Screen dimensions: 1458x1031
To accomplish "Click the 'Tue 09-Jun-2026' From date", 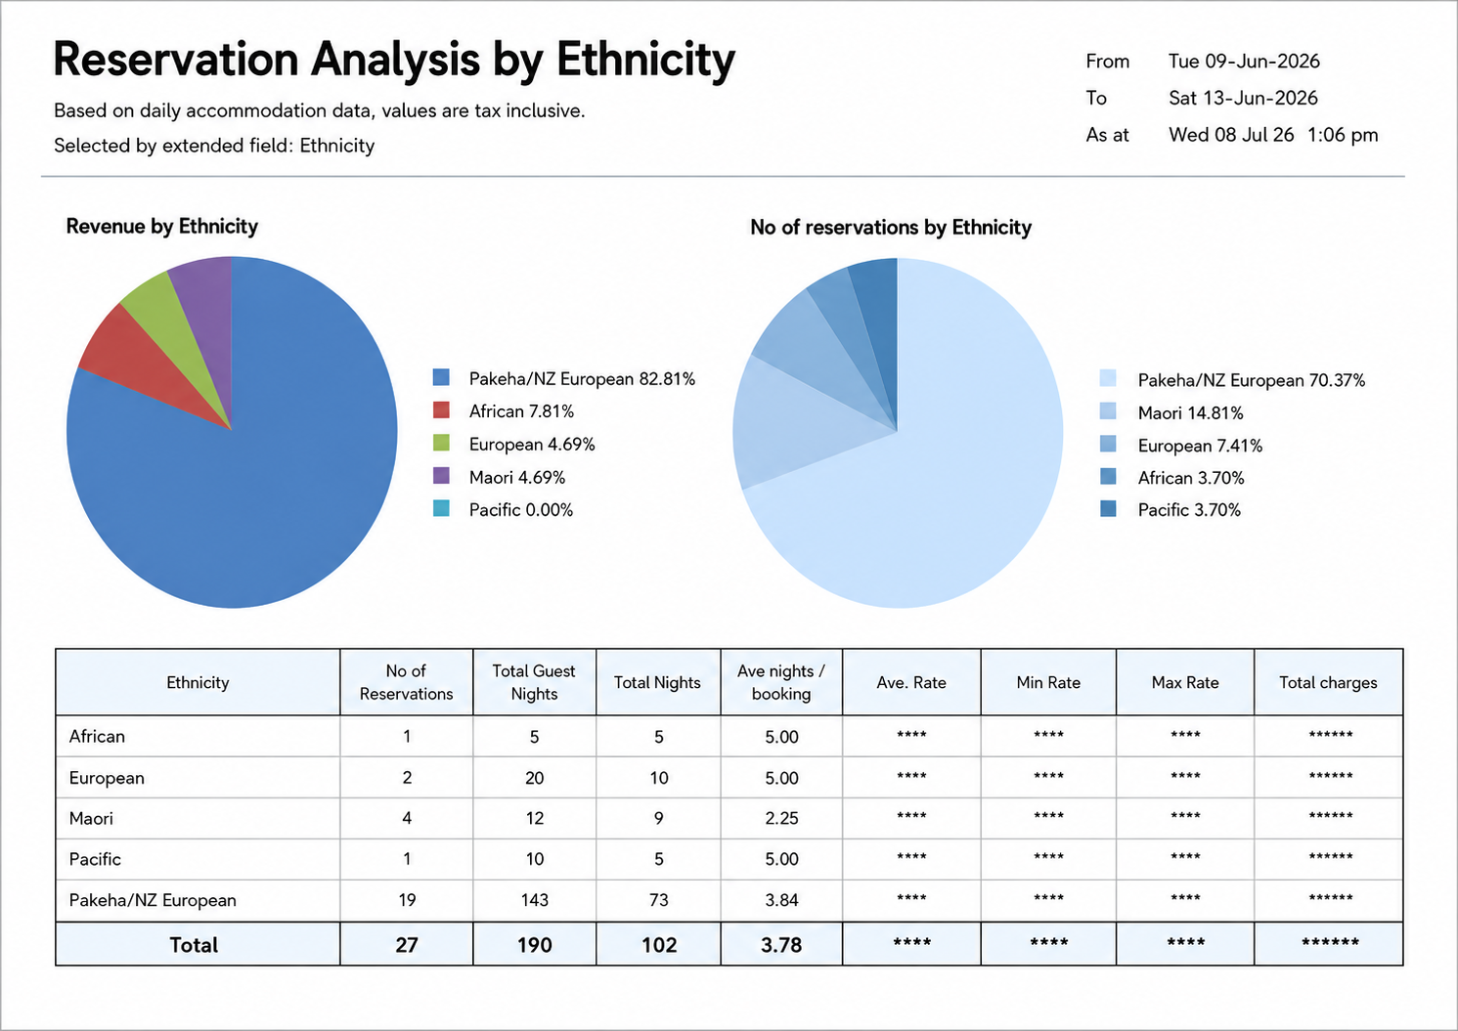I will point(1244,61).
